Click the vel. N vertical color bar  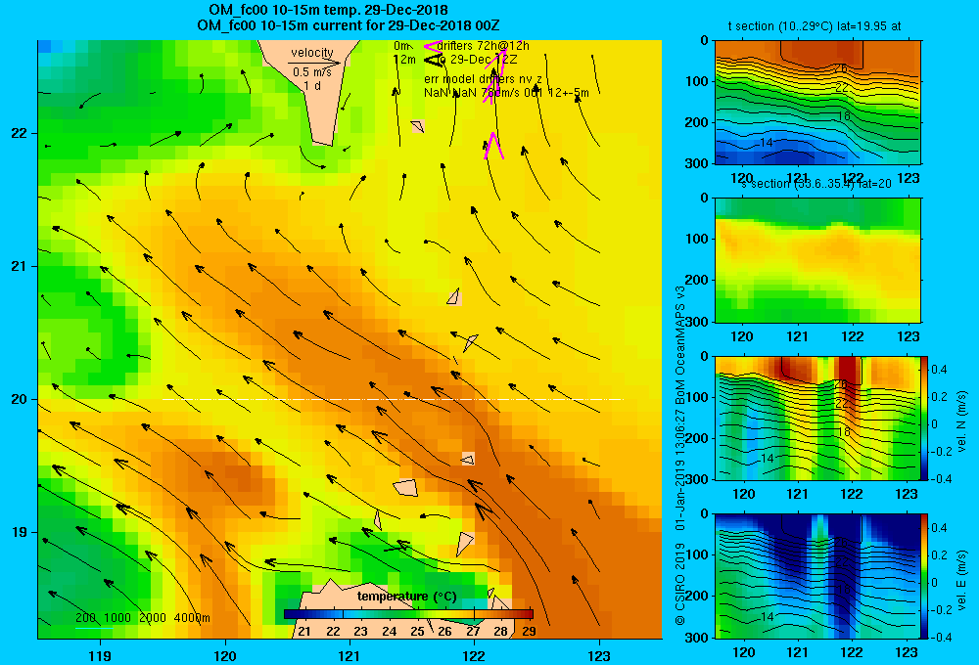[x=925, y=418]
